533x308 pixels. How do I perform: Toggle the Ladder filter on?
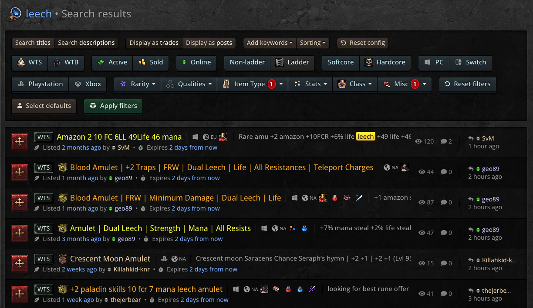pyautogui.click(x=292, y=62)
